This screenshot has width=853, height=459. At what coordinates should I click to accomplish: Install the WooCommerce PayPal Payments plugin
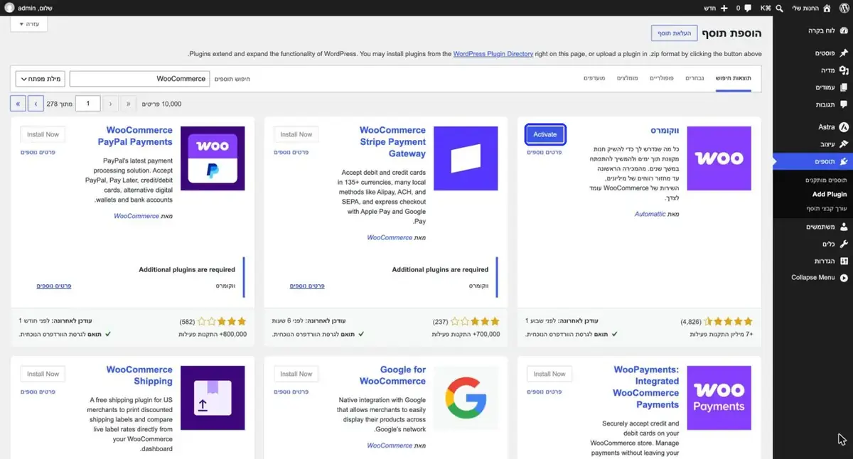pyautogui.click(x=43, y=134)
